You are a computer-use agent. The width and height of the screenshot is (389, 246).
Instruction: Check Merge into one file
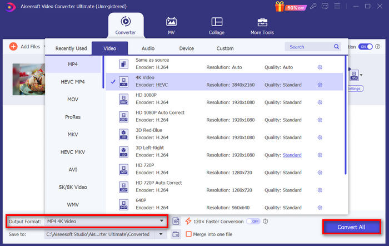coord(188,234)
